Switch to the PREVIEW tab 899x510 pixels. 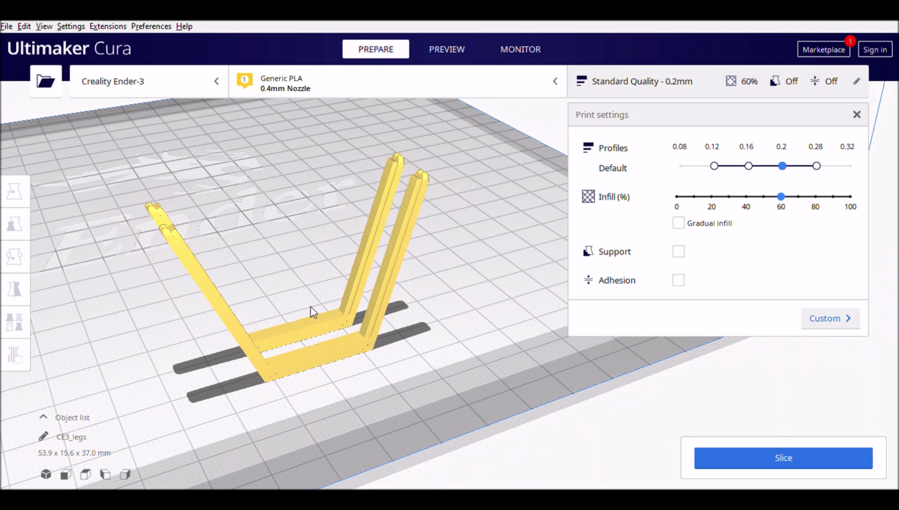point(447,49)
